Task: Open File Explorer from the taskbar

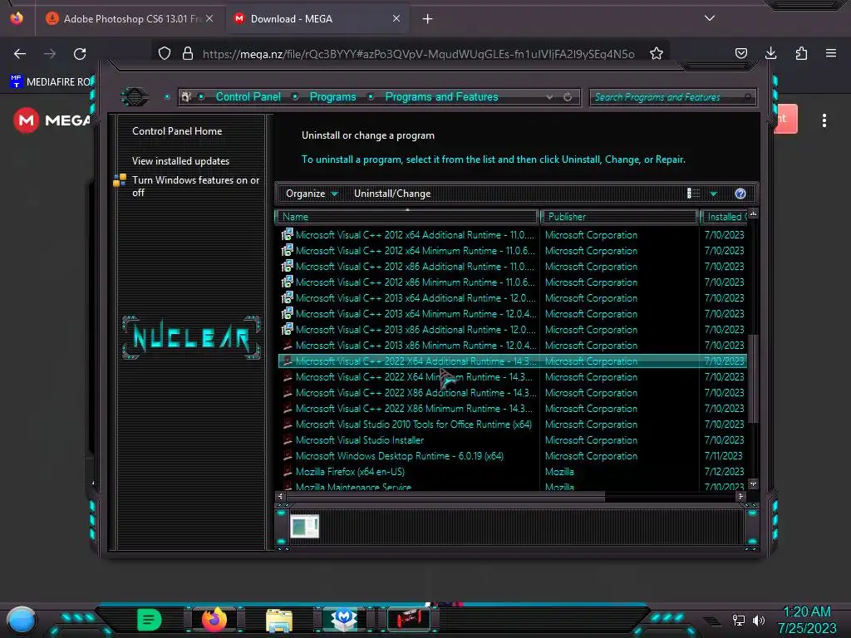Action: 279,620
